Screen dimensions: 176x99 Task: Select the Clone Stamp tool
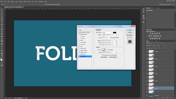point(2,29)
